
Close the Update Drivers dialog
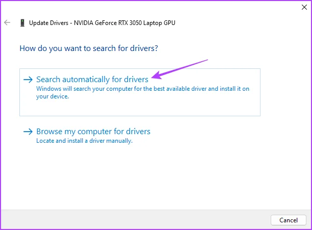click(304, 7)
